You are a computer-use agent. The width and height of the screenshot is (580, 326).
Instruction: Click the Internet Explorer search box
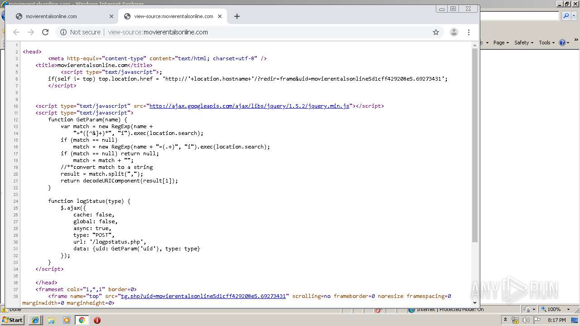[519, 16]
